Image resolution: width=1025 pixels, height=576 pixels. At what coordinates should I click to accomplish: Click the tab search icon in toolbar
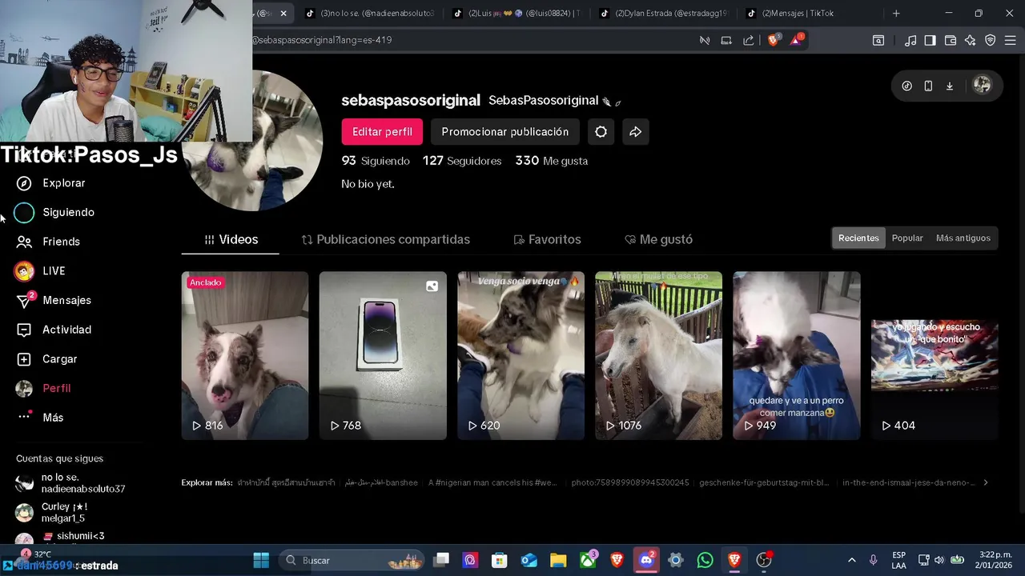pos(878,41)
